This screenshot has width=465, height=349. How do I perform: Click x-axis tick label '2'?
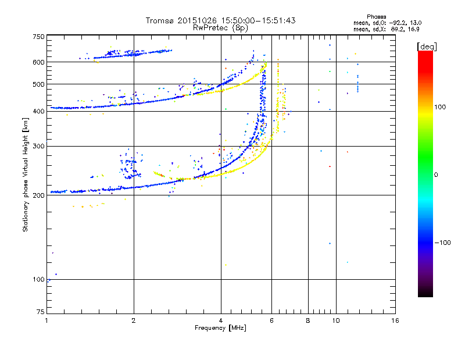point(134,320)
